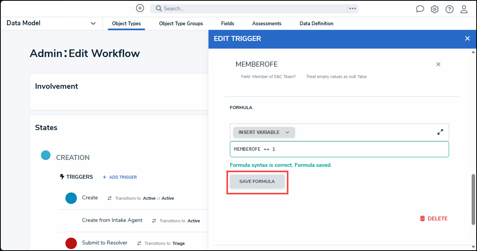The height and width of the screenshot is (251, 477).
Task: Click the Add Trigger link
Action: point(120,177)
